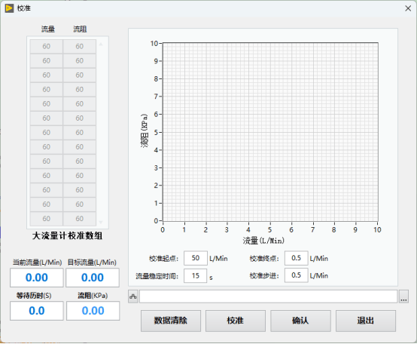Click the 校准步进 input field
Screen dimensions: 417x344
click(x=297, y=275)
